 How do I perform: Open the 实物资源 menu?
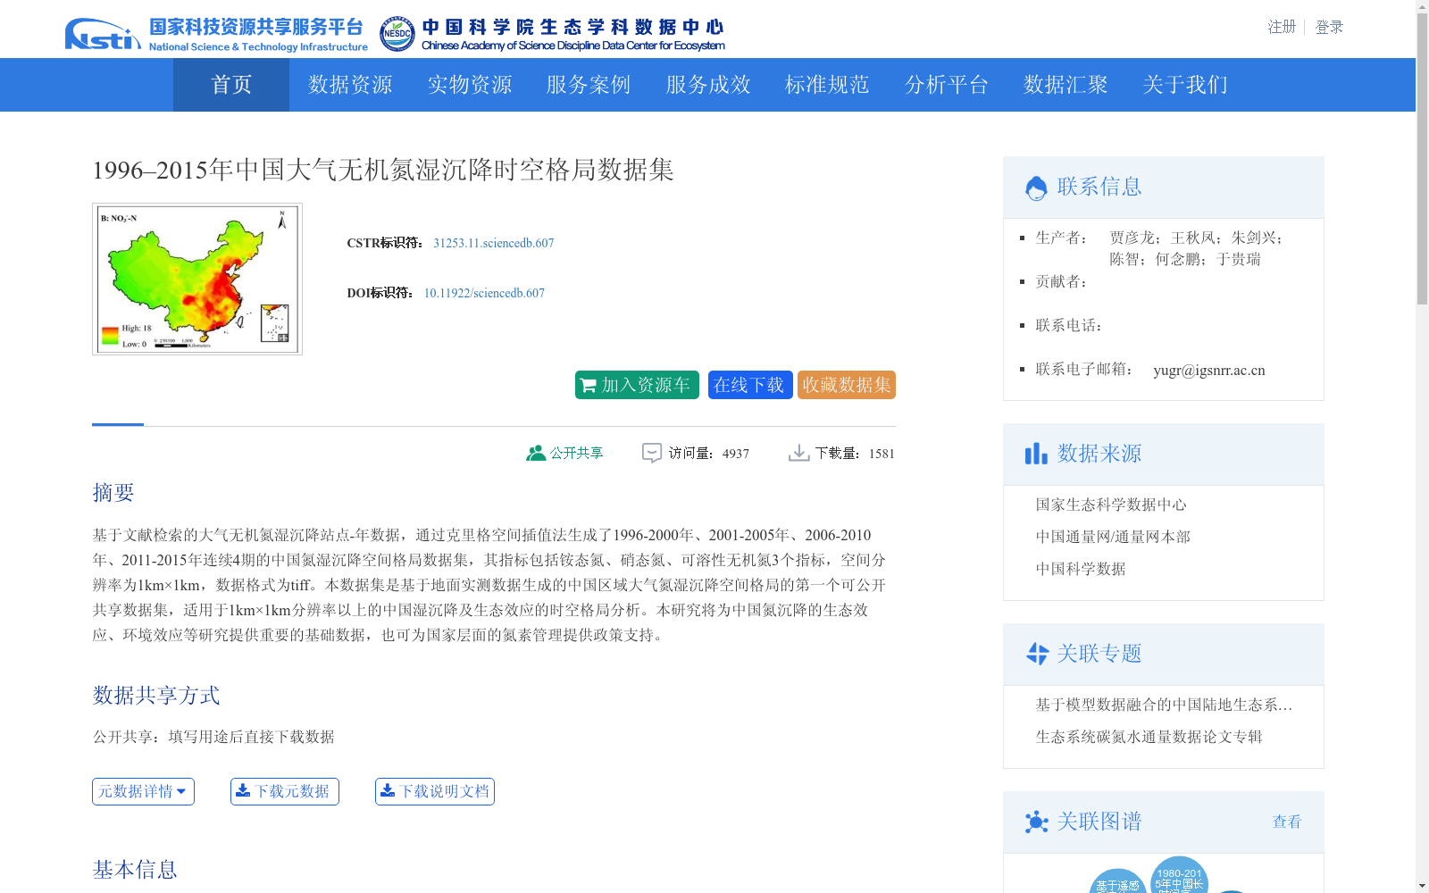point(470,85)
